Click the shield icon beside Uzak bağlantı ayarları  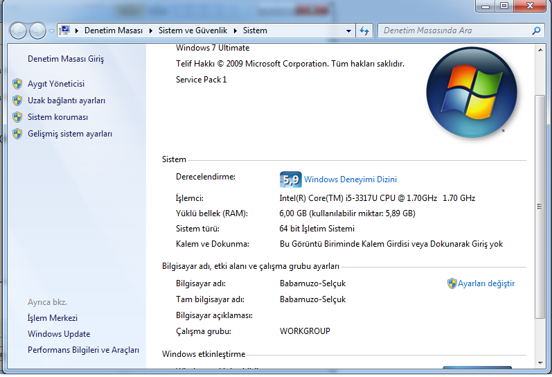tap(17, 100)
